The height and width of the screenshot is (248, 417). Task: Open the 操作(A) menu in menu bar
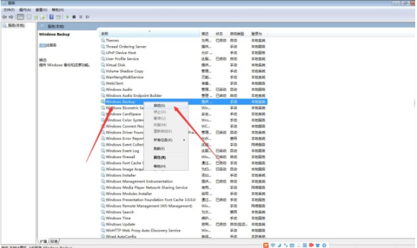tap(25, 10)
